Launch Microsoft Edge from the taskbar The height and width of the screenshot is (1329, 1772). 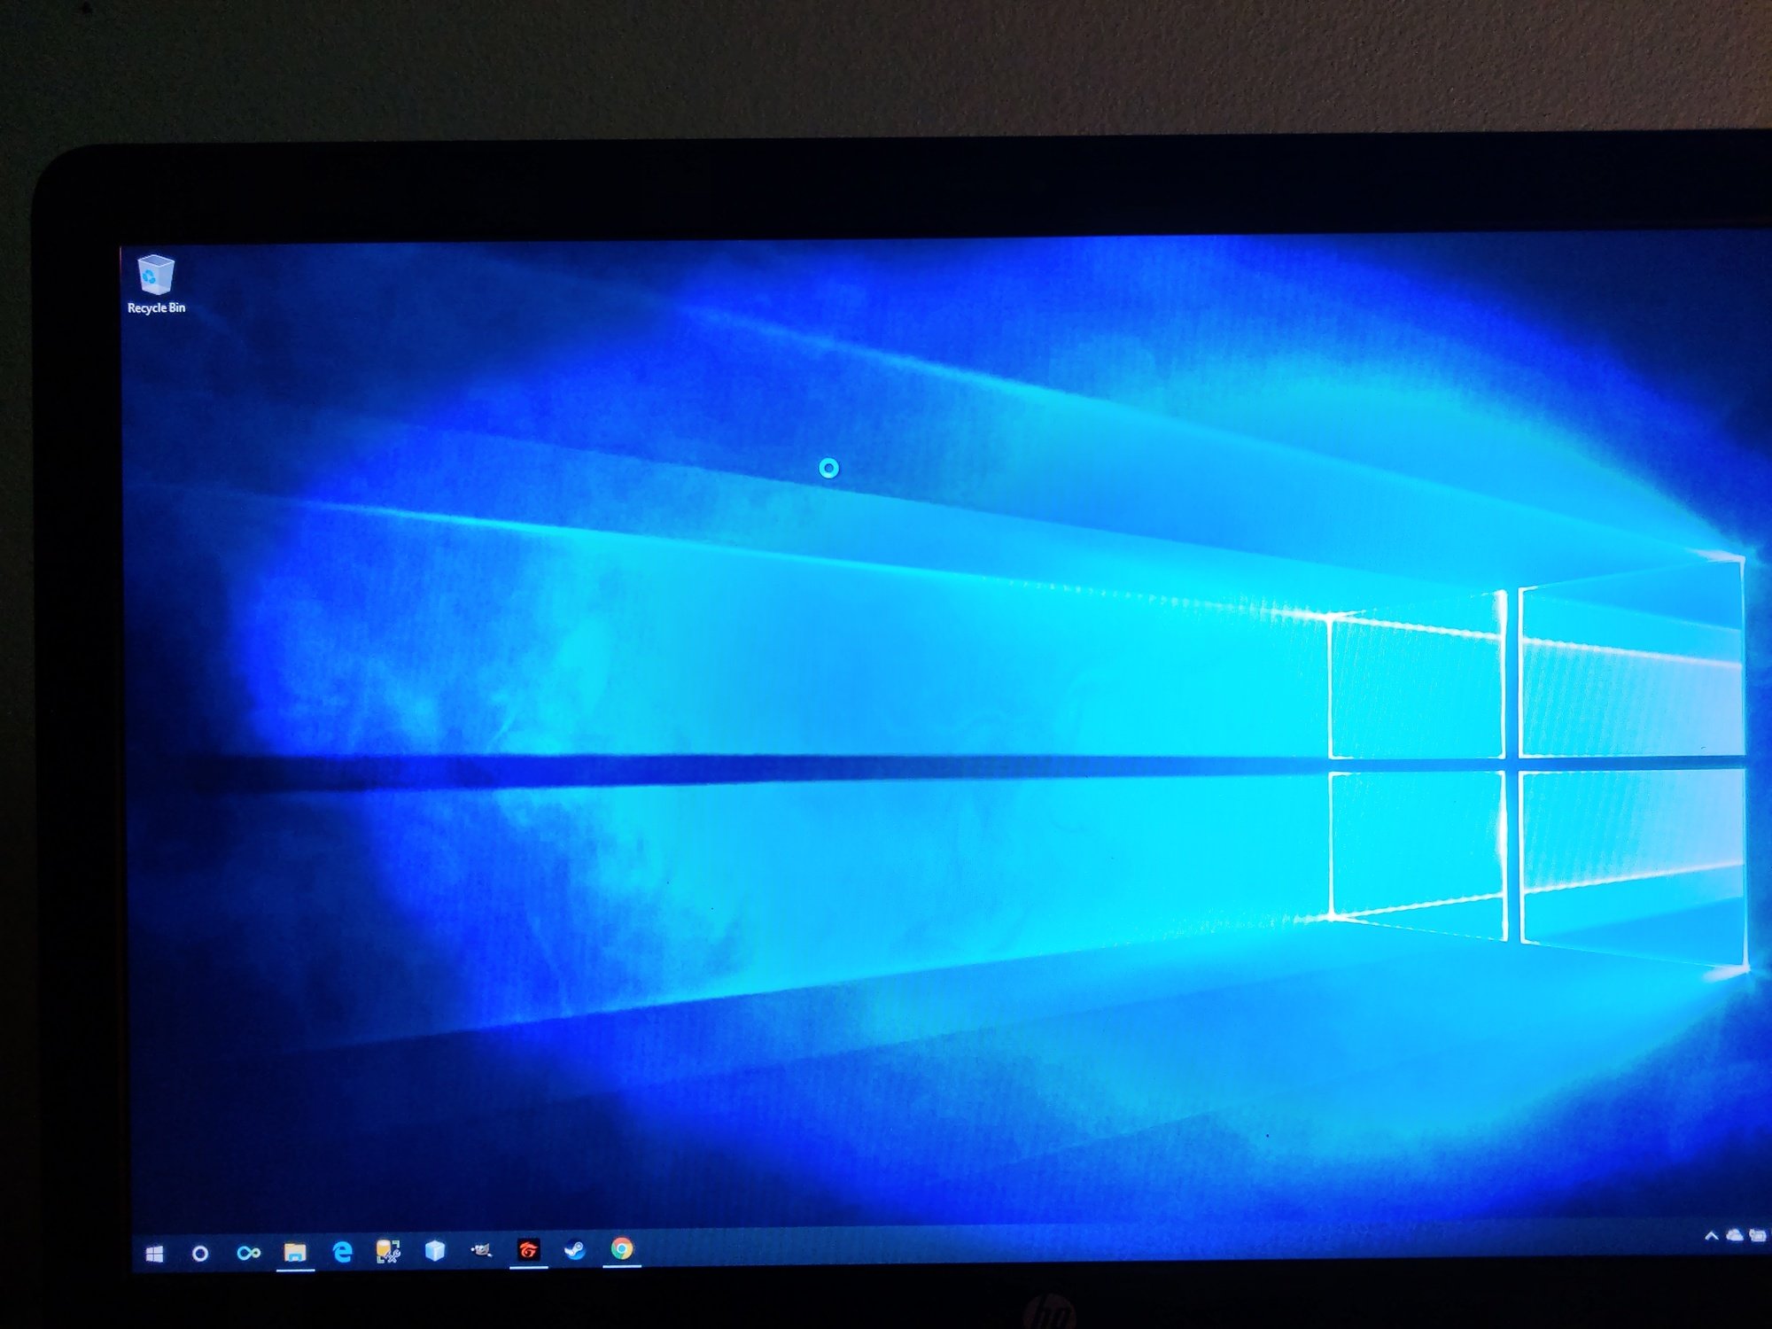pyautogui.click(x=342, y=1251)
